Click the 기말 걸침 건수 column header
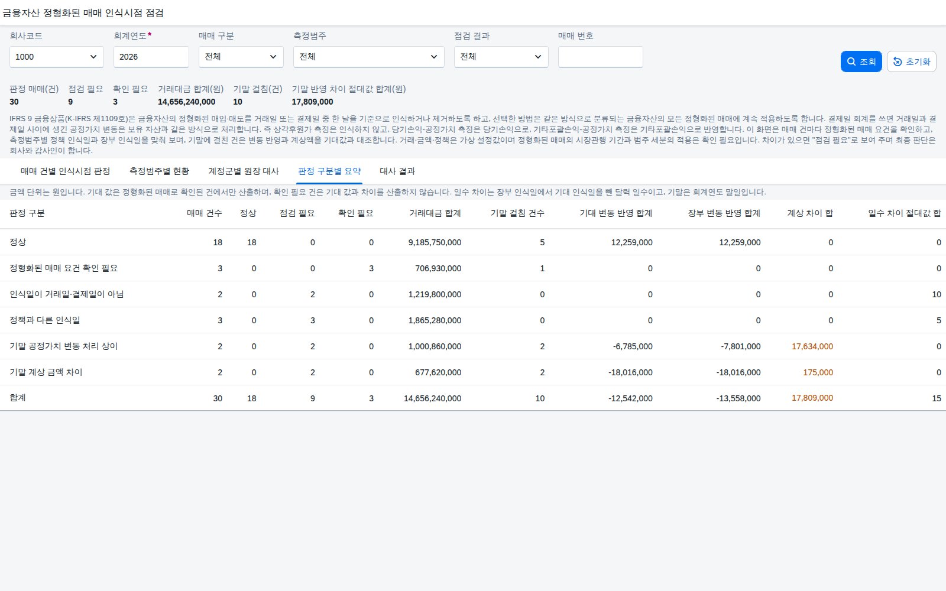 517,213
